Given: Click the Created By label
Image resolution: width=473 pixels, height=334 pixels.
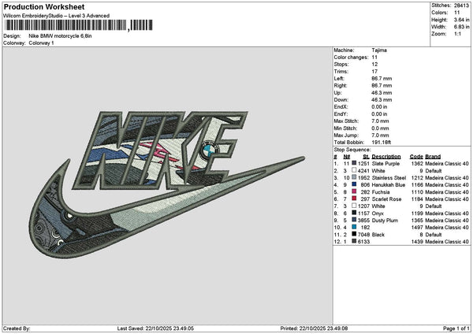Looking at the screenshot, I should click(17, 328).
